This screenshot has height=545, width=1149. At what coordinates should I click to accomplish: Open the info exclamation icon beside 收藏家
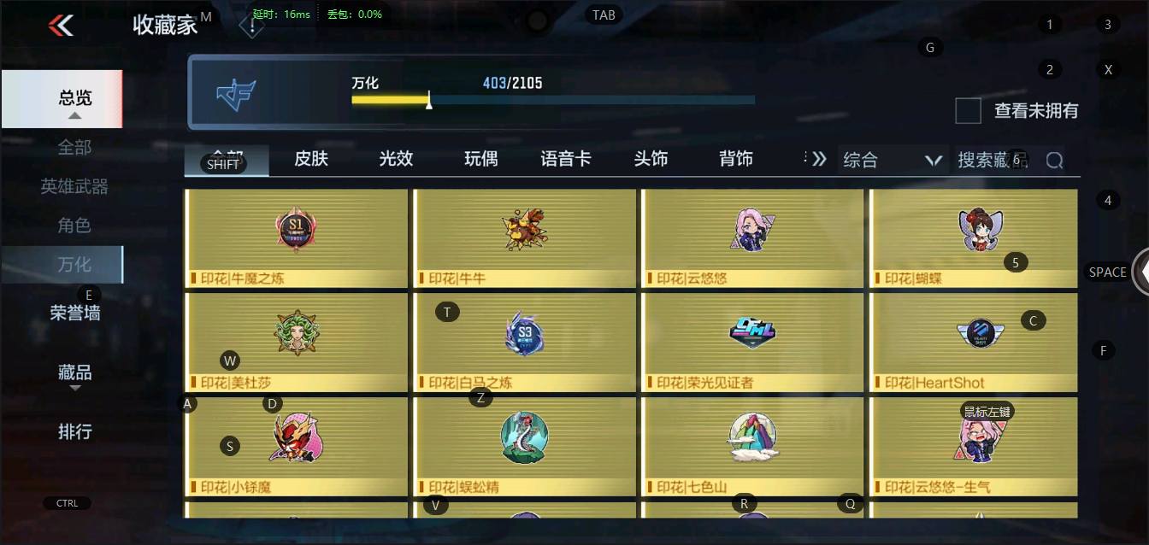click(x=251, y=26)
